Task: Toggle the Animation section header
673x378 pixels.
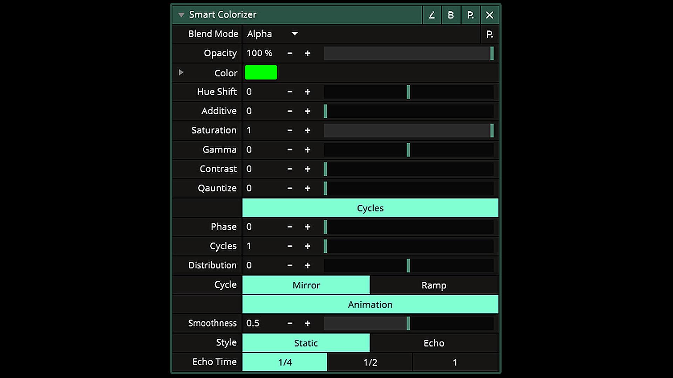Action: (x=370, y=304)
